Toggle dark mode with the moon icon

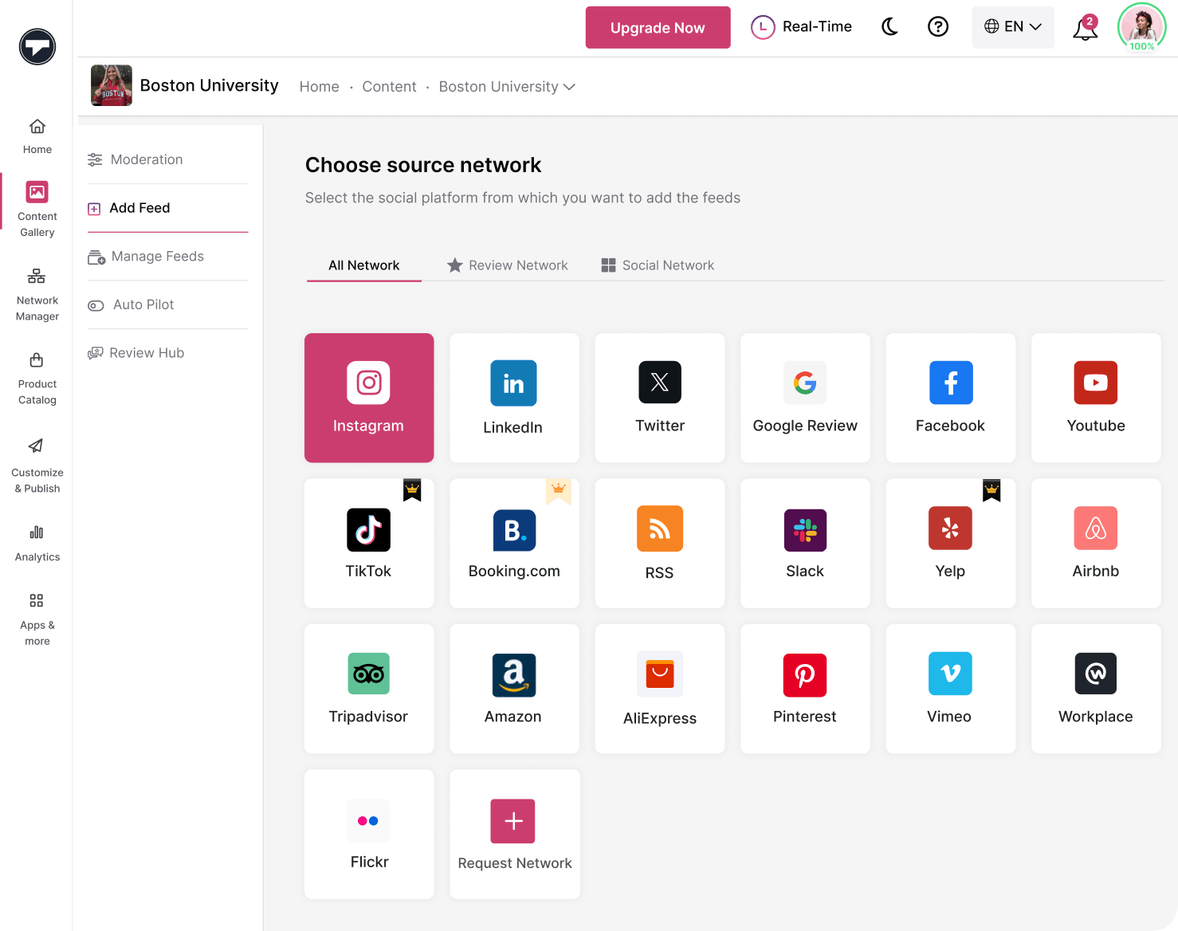tap(889, 27)
